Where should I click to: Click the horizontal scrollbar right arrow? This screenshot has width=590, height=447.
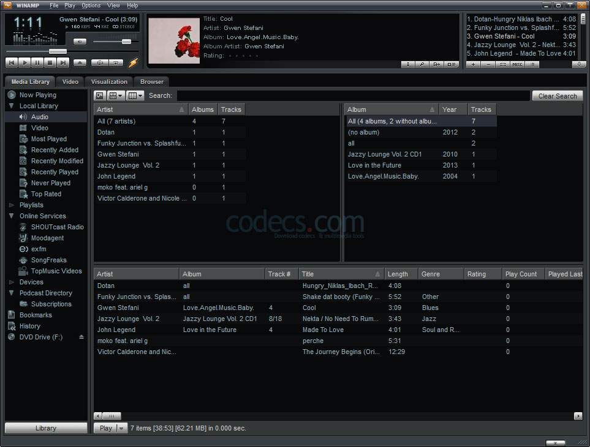[x=578, y=416]
